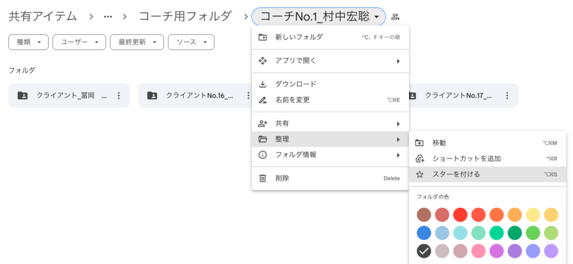Click the shared people icon beside folder title
Viewport: 573px width, 264px height.
tap(395, 16)
